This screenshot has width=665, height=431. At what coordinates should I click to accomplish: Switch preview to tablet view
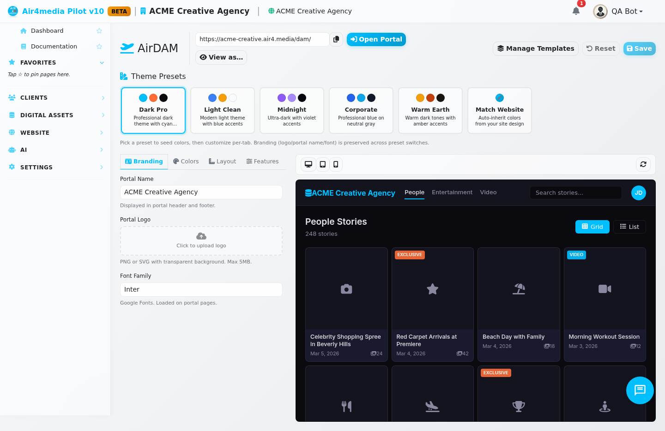click(x=322, y=164)
